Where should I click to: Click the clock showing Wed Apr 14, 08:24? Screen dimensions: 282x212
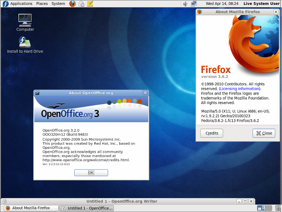(x=222, y=4)
